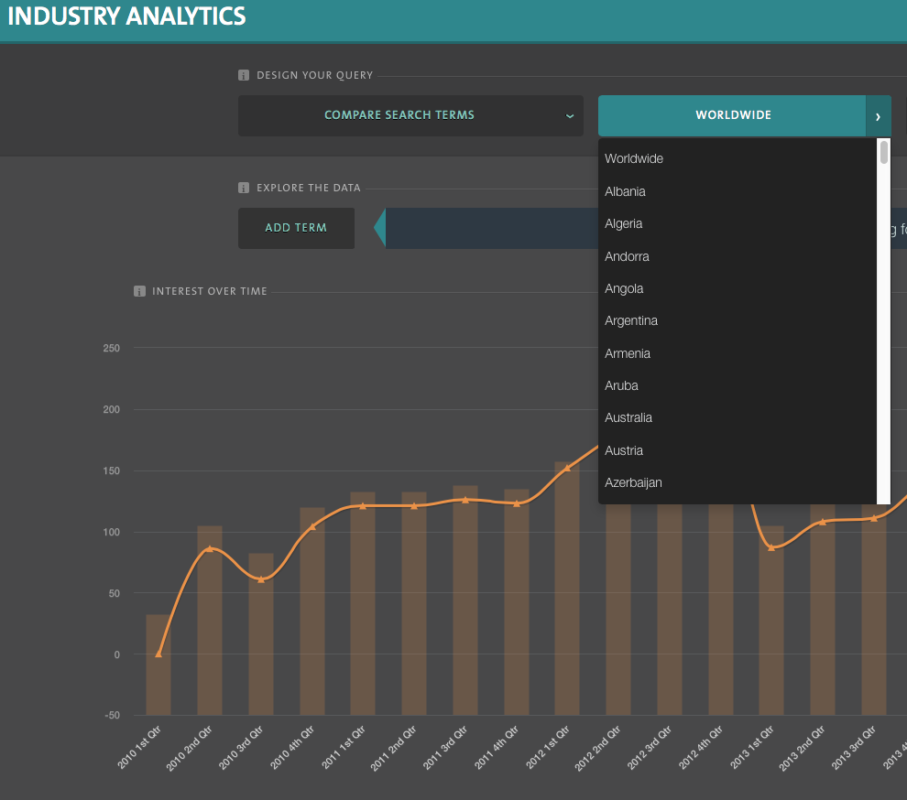The height and width of the screenshot is (800, 907).
Task: Click info icon beside Explore the Data
Action: [x=244, y=188]
